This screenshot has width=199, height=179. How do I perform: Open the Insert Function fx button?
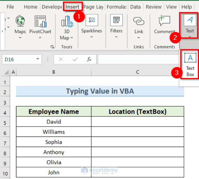(89, 59)
